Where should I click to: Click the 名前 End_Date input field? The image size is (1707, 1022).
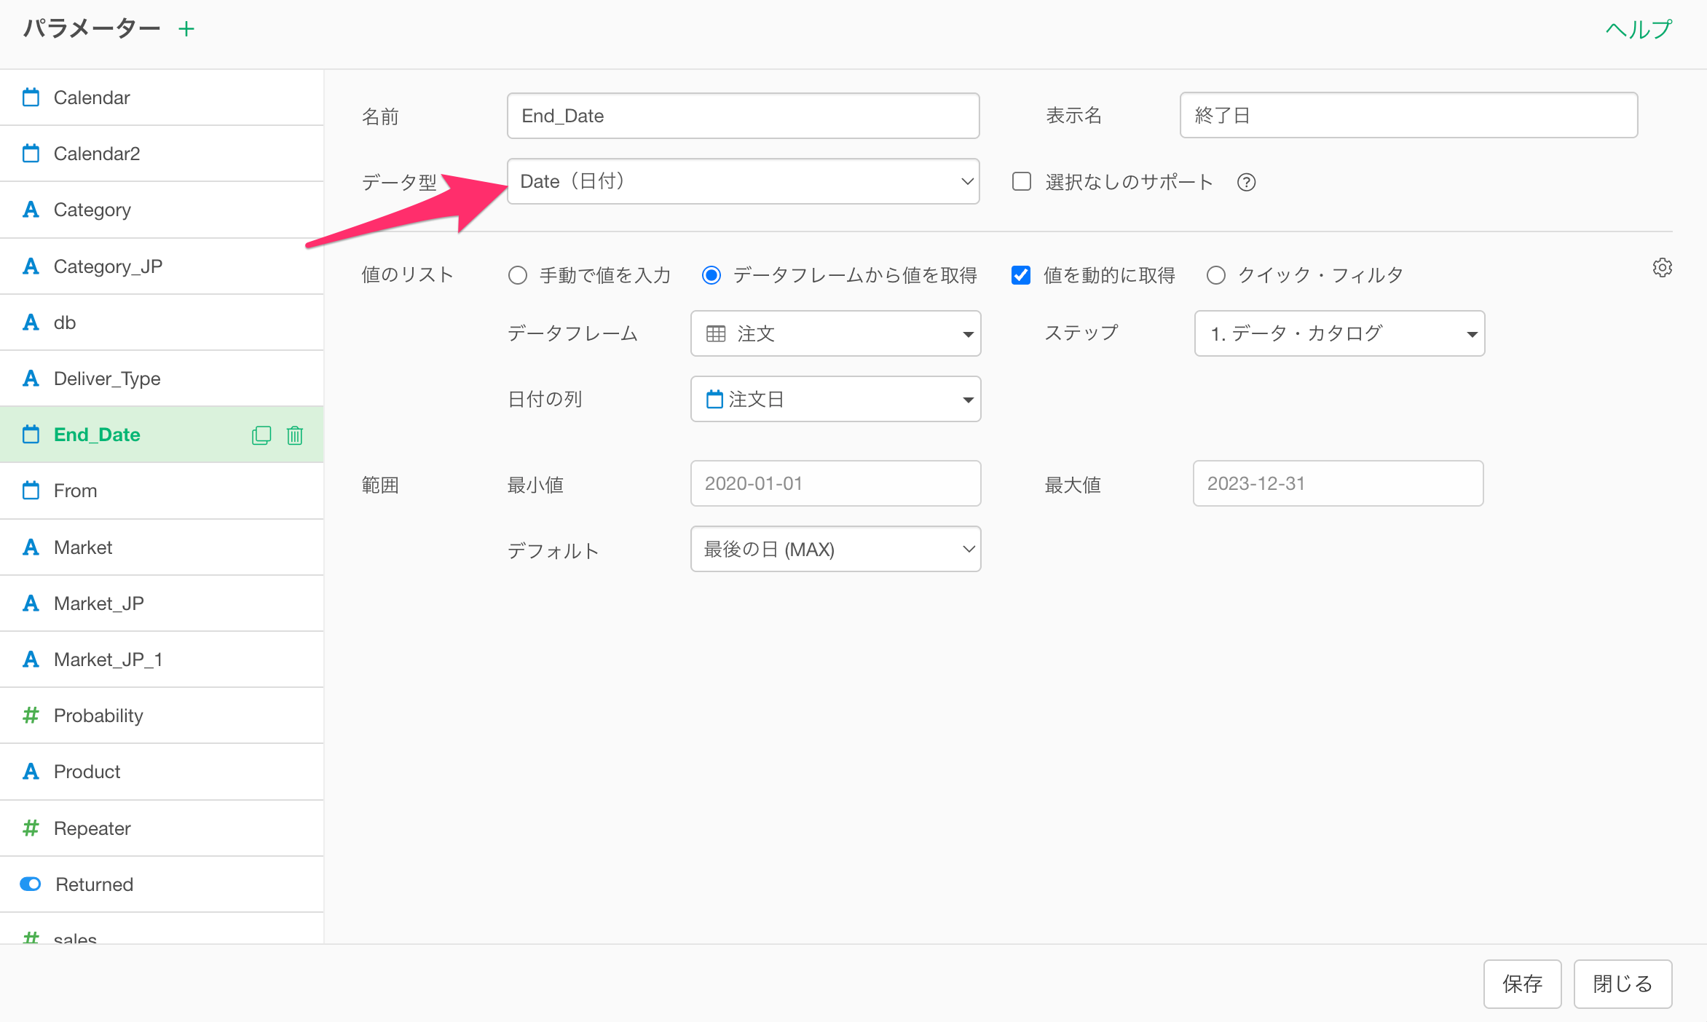743,116
